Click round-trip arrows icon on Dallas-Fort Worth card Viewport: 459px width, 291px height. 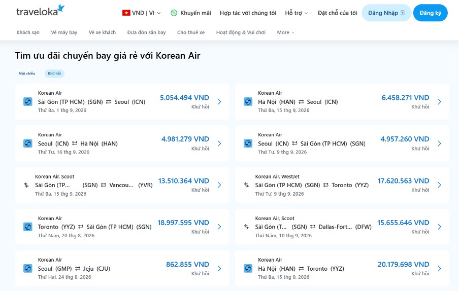(x=313, y=227)
